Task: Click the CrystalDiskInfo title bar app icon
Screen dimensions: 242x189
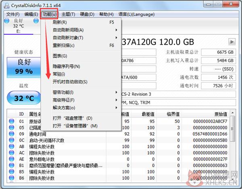Action: click(x=6, y=6)
